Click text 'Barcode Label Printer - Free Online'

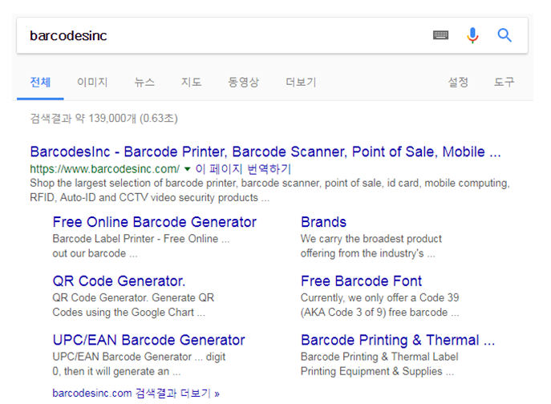pyautogui.click(x=136, y=239)
